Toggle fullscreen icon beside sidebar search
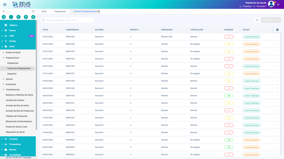Image resolution: width=284 pixels, height=159 pixels. click(x=33, y=11)
